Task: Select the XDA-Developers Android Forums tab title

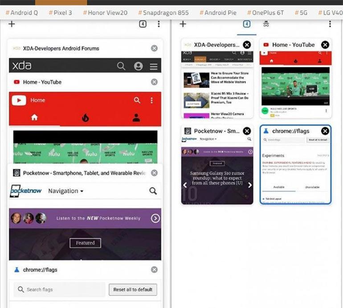Action: pos(61,48)
